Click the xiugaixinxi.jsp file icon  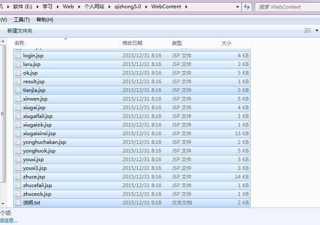tap(18, 133)
